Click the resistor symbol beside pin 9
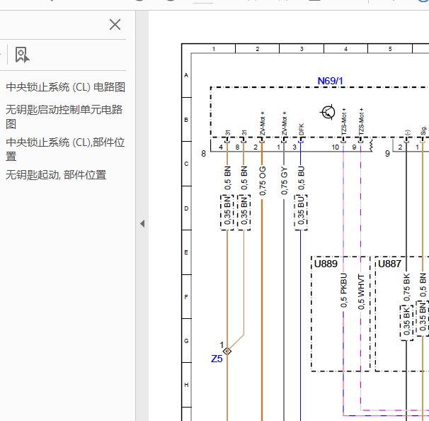The height and width of the screenshot is (421, 429). [x=371, y=145]
